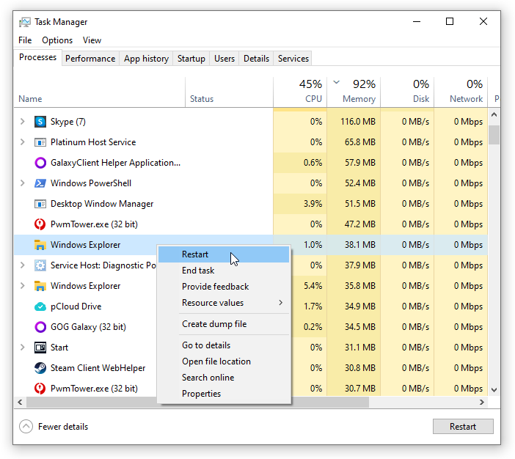This screenshot has width=515, height=459.
Task: Choose Restart in the context menu
Action: tap(224, 254)
